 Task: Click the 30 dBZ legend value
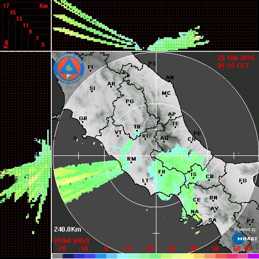point(171,249)
